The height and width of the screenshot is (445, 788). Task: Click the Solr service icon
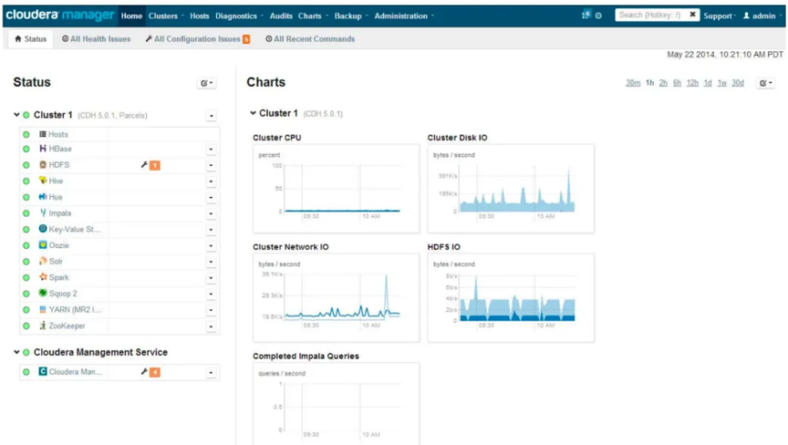43,261
